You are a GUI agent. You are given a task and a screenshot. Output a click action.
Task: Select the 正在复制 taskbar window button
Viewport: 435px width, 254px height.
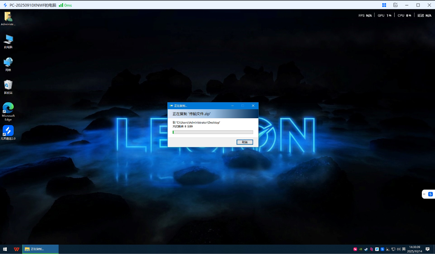tap(40, 249)
